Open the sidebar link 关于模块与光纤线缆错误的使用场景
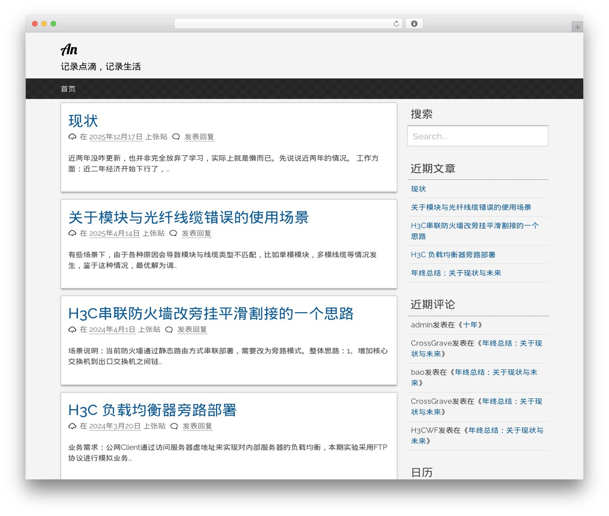 [x=471, y=207]
